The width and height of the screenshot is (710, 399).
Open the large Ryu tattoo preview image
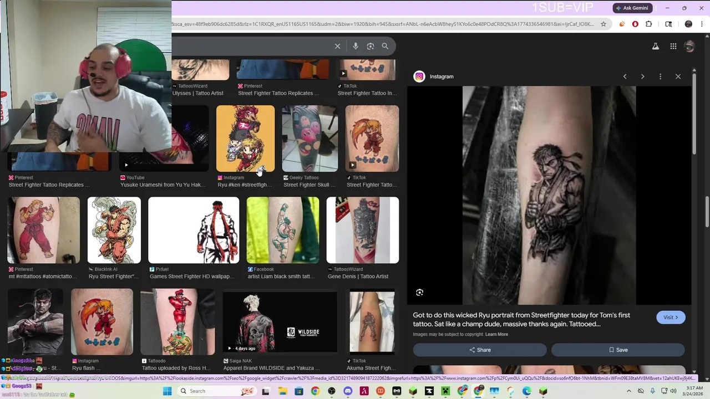point(549,195)
